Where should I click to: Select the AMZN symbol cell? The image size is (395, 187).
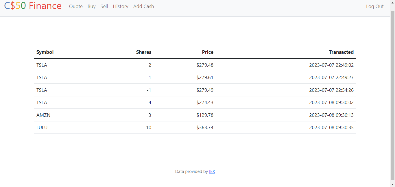[43, 115]
